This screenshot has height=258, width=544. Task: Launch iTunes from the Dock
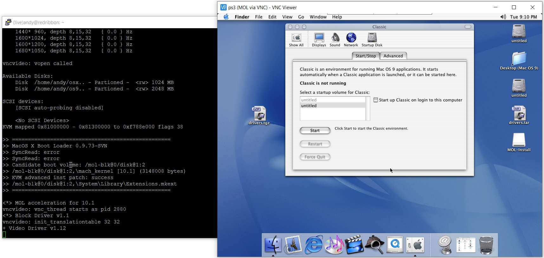334,245
